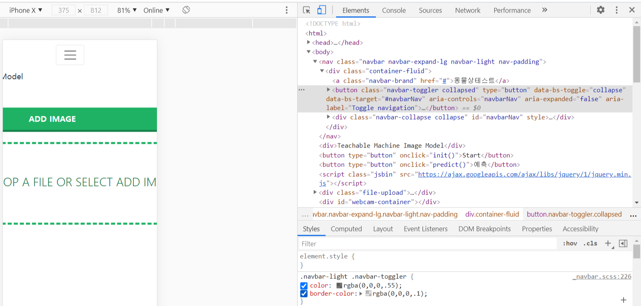This screenshot has width=641, height=306.
Task: Switch to the Console tab
Action: (x=394, y=10)
